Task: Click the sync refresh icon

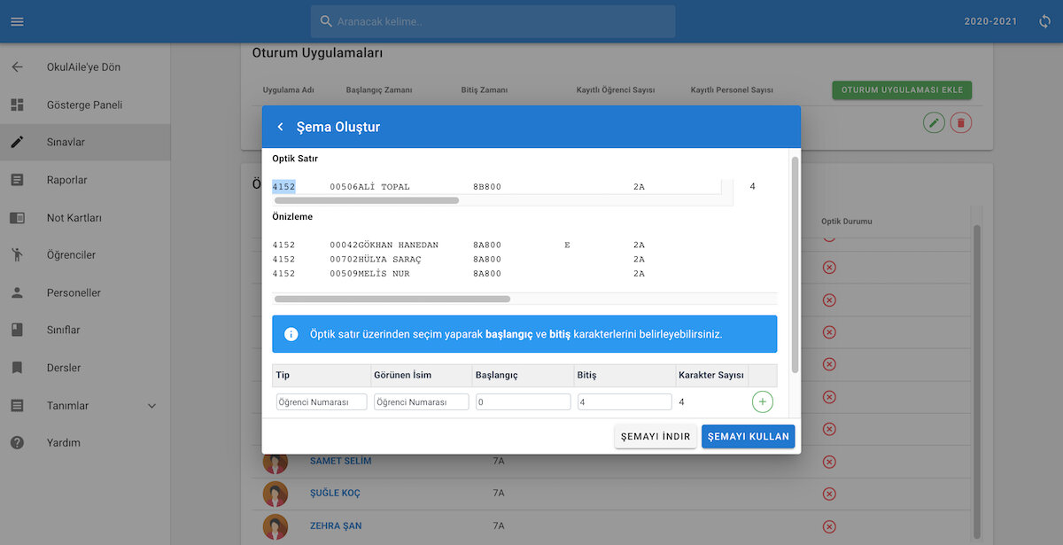Action: pyautogui.click(x=1045, y=21)
